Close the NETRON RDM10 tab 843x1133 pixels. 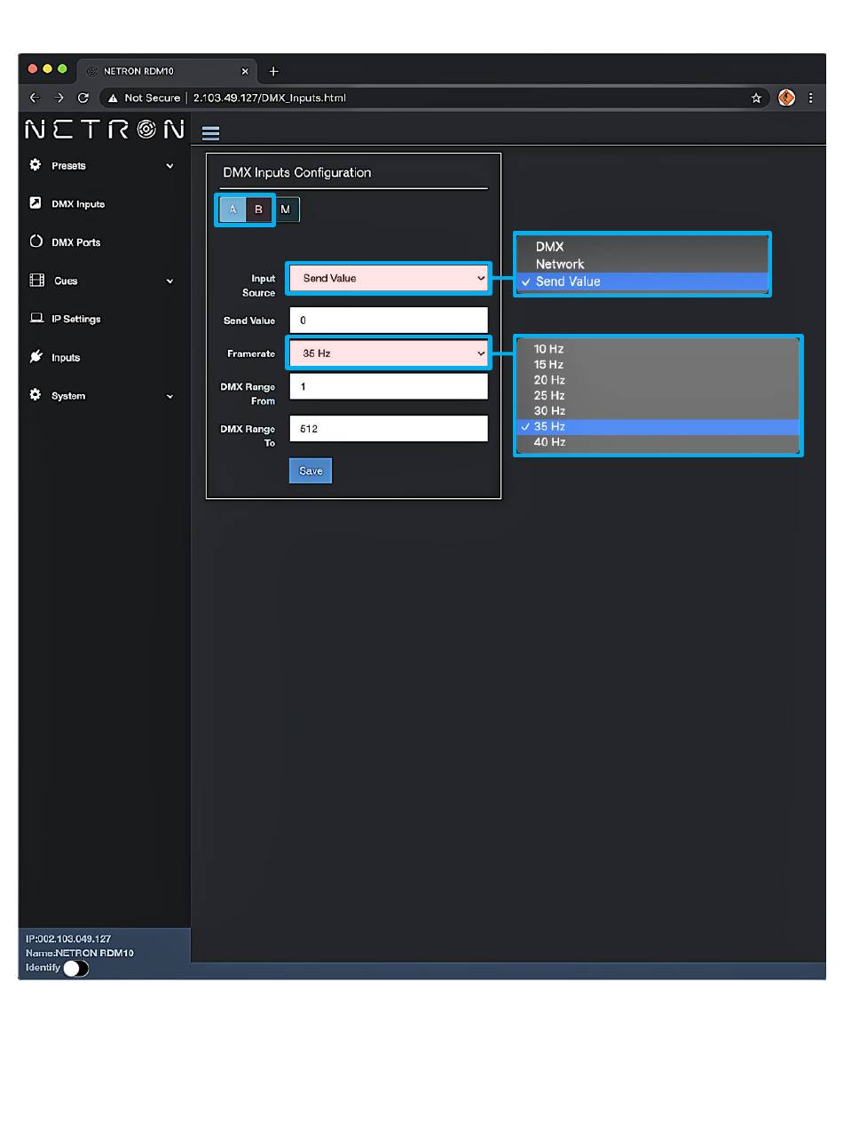[x=245, y=71]
